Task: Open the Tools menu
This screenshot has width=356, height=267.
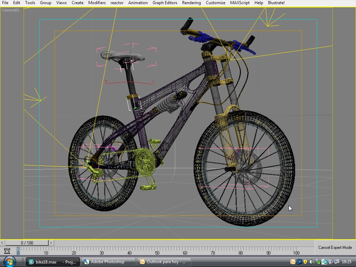Action: 30,3
